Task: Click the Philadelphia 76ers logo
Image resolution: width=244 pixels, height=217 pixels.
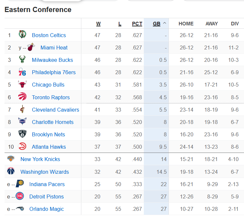Action: click(22, 72)
